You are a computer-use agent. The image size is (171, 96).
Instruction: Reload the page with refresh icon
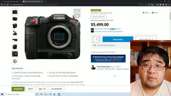click(8, 5)
